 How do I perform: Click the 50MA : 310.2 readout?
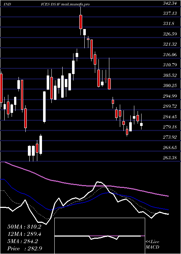(24, 227)
